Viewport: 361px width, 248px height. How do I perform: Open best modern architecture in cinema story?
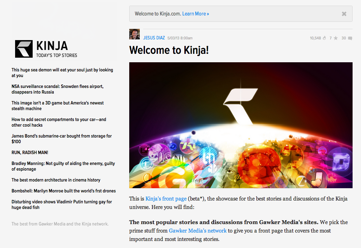(x=56, y=180)
